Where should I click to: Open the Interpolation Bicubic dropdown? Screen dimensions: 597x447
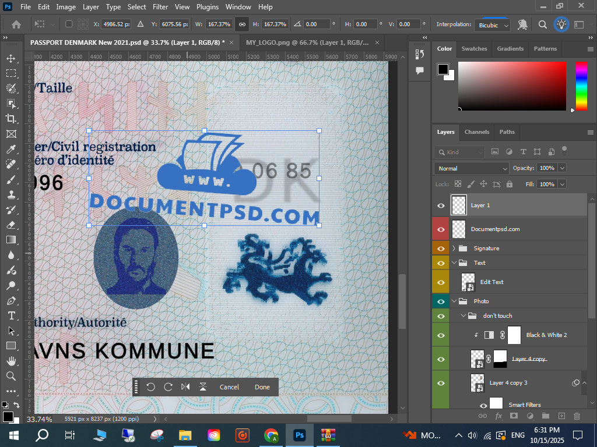click(493, 25)
